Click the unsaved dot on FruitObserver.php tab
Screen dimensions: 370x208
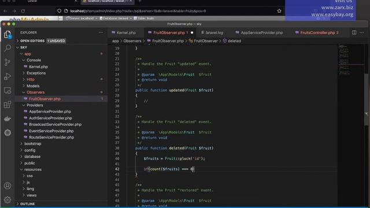(192, 32)
